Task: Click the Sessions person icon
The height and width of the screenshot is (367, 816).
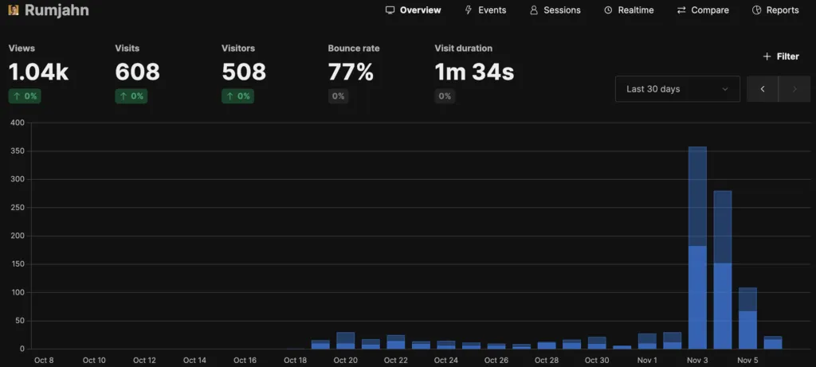Action: coord(534,10)
